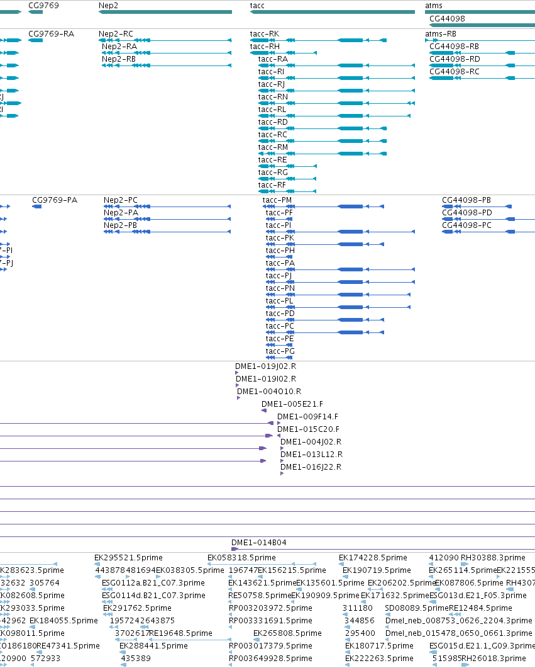
Task: Select the Nep2-RB transcript label
Action: coord(119,59)
